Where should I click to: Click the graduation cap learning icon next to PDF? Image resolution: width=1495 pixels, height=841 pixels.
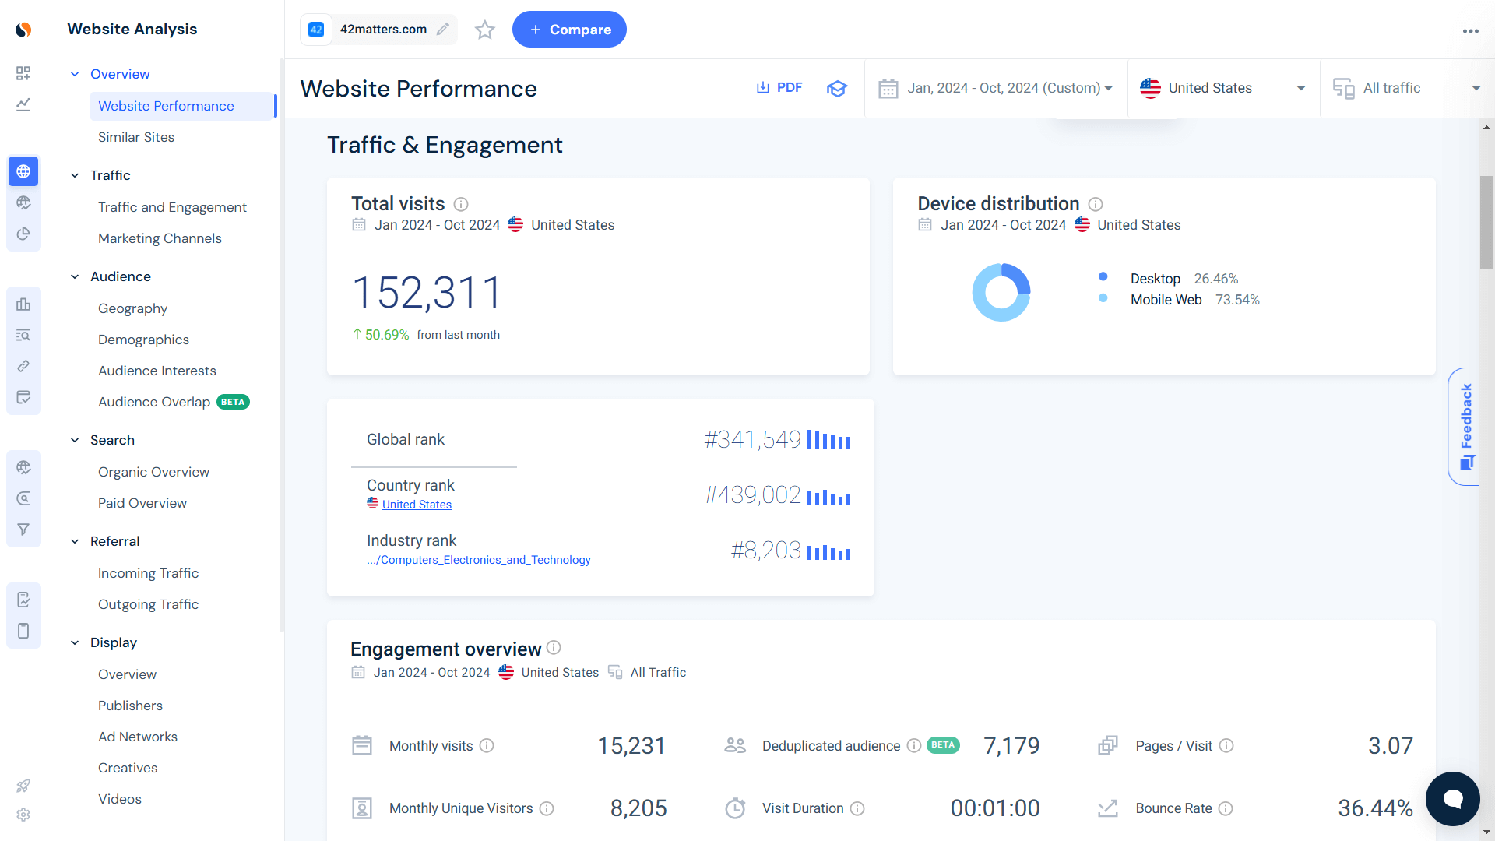836,88
